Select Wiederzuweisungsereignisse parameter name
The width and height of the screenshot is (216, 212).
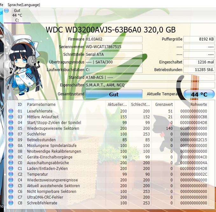(x=52, y=180)
